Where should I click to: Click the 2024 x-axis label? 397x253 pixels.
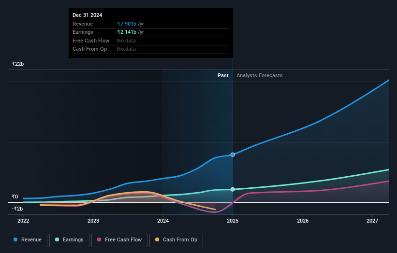(163, 221)
